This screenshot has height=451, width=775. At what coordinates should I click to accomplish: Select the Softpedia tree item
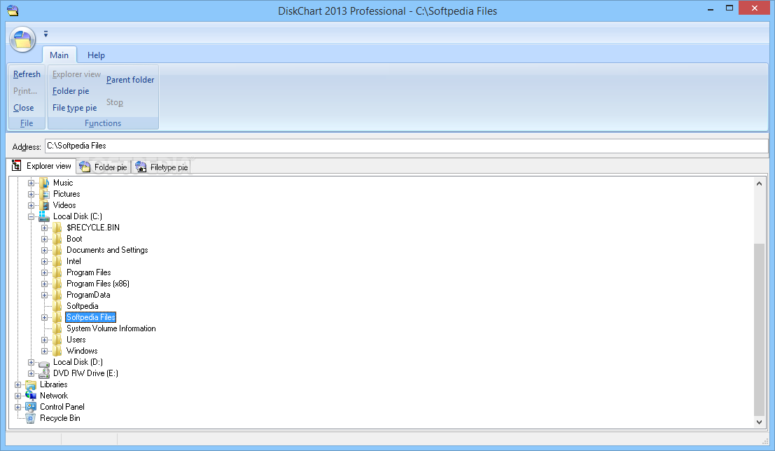tap(83, 306)
